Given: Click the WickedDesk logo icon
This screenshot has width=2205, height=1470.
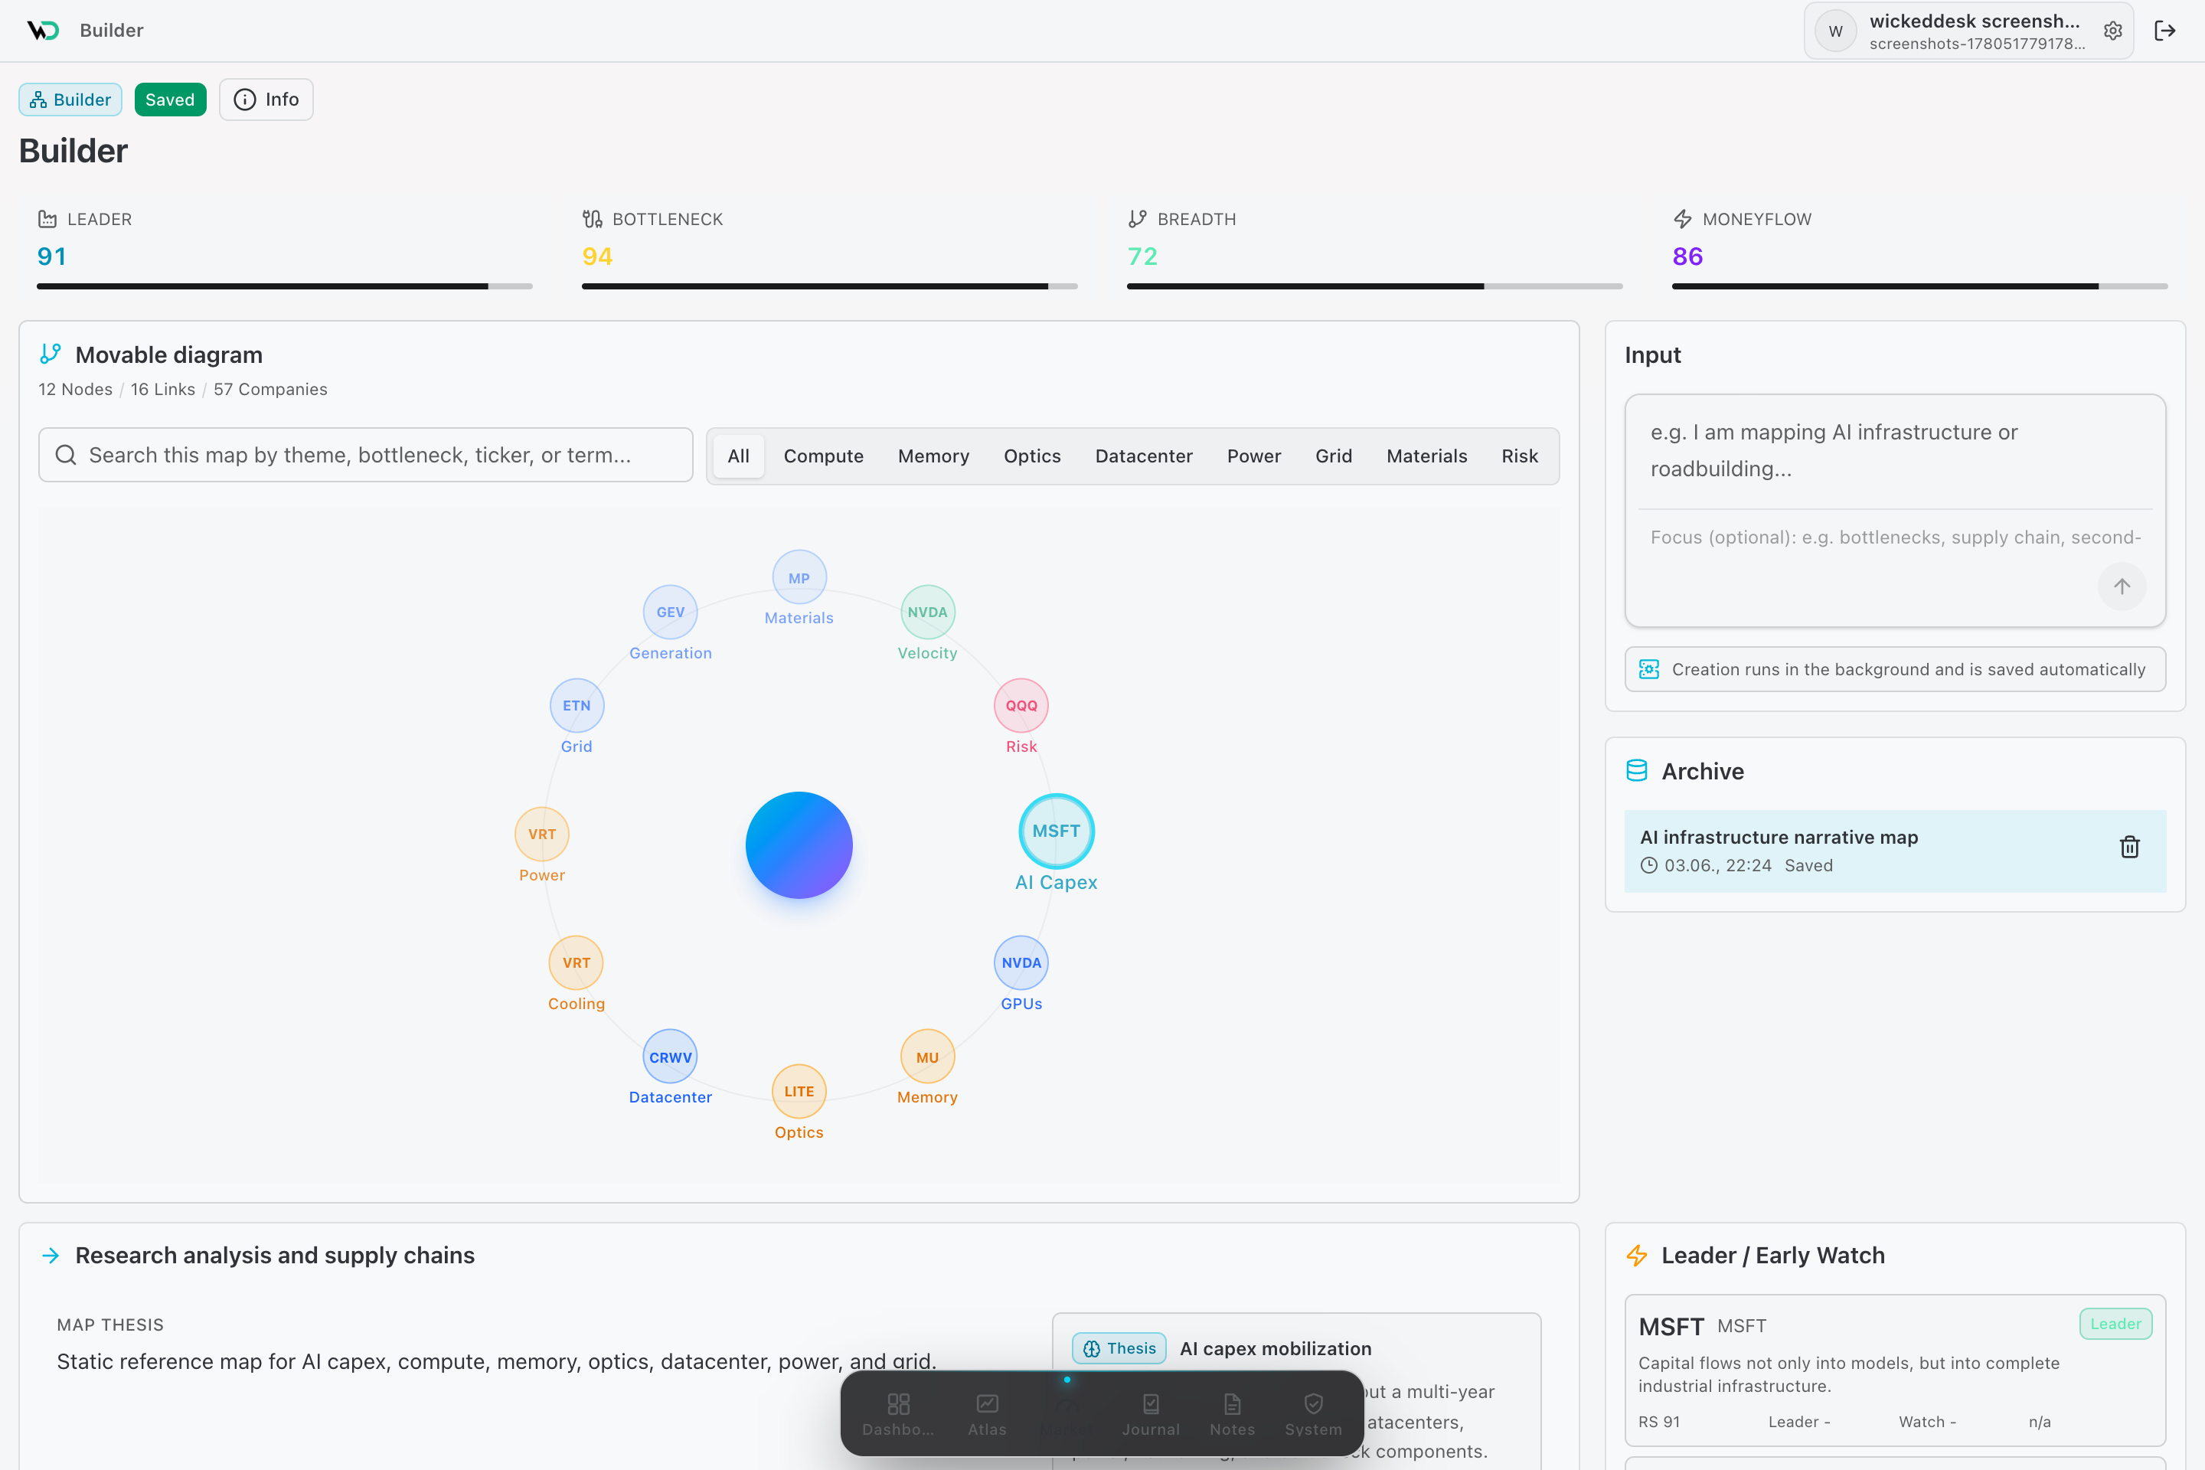Looking at the screenshot, I should [x=43, y=30].
